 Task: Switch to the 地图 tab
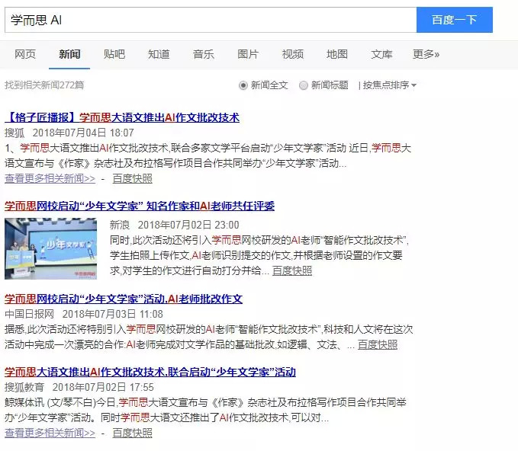click(337, 54)
